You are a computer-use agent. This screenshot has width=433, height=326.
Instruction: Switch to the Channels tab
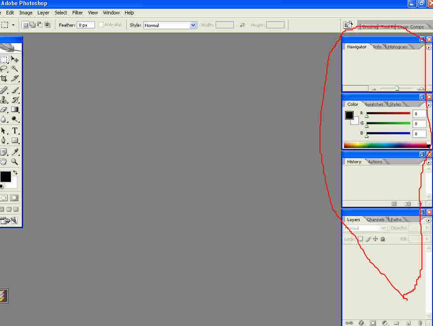pos(375,219)
